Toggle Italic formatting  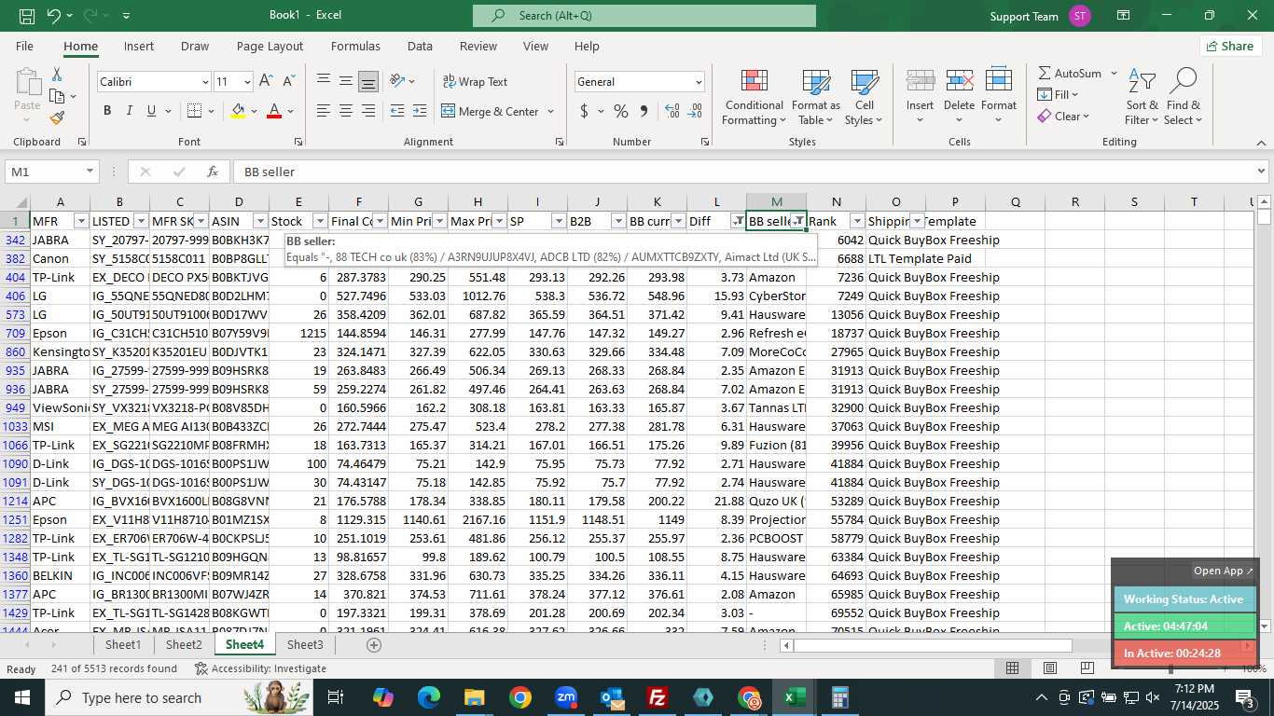coord(130,111)
